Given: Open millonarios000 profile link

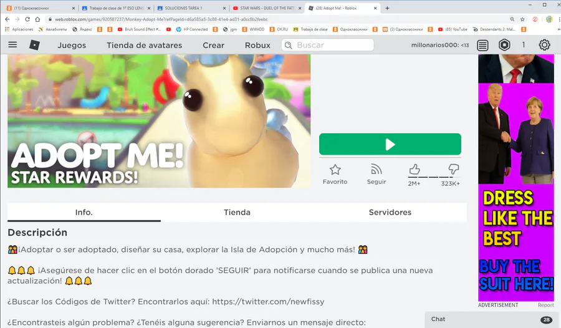Looking at the screenshot, I should click(x=439, y=45).
